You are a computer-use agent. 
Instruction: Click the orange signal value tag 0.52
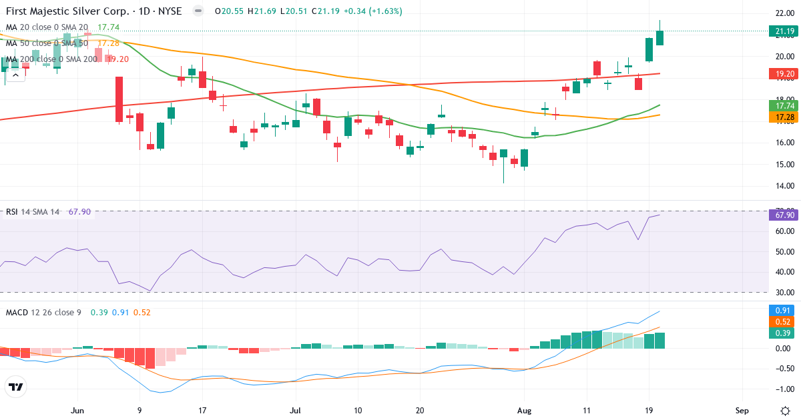click(x=781, y=321)
